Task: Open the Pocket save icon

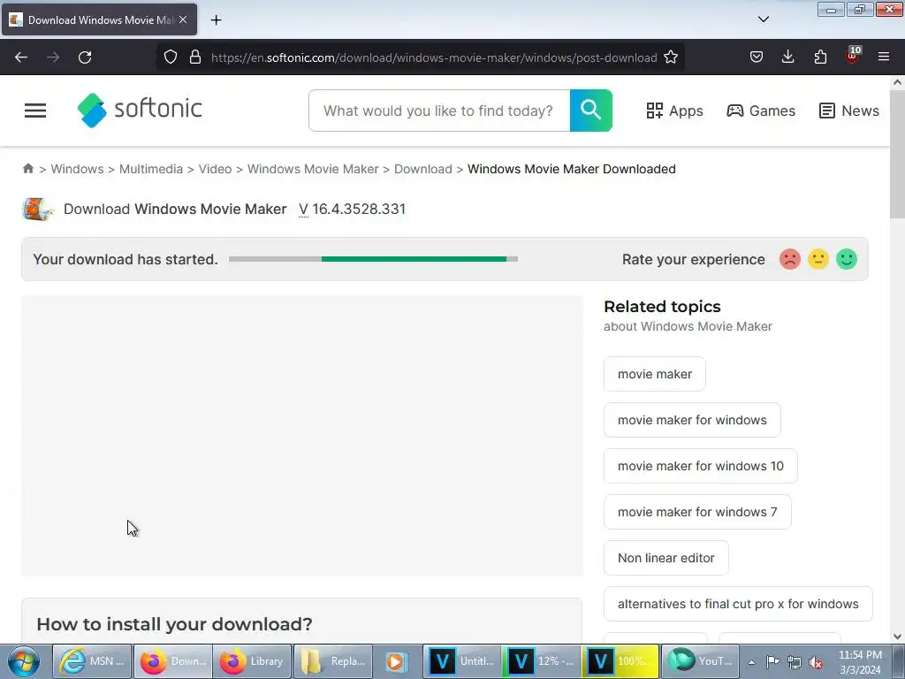Action: (x=757, y=57)
